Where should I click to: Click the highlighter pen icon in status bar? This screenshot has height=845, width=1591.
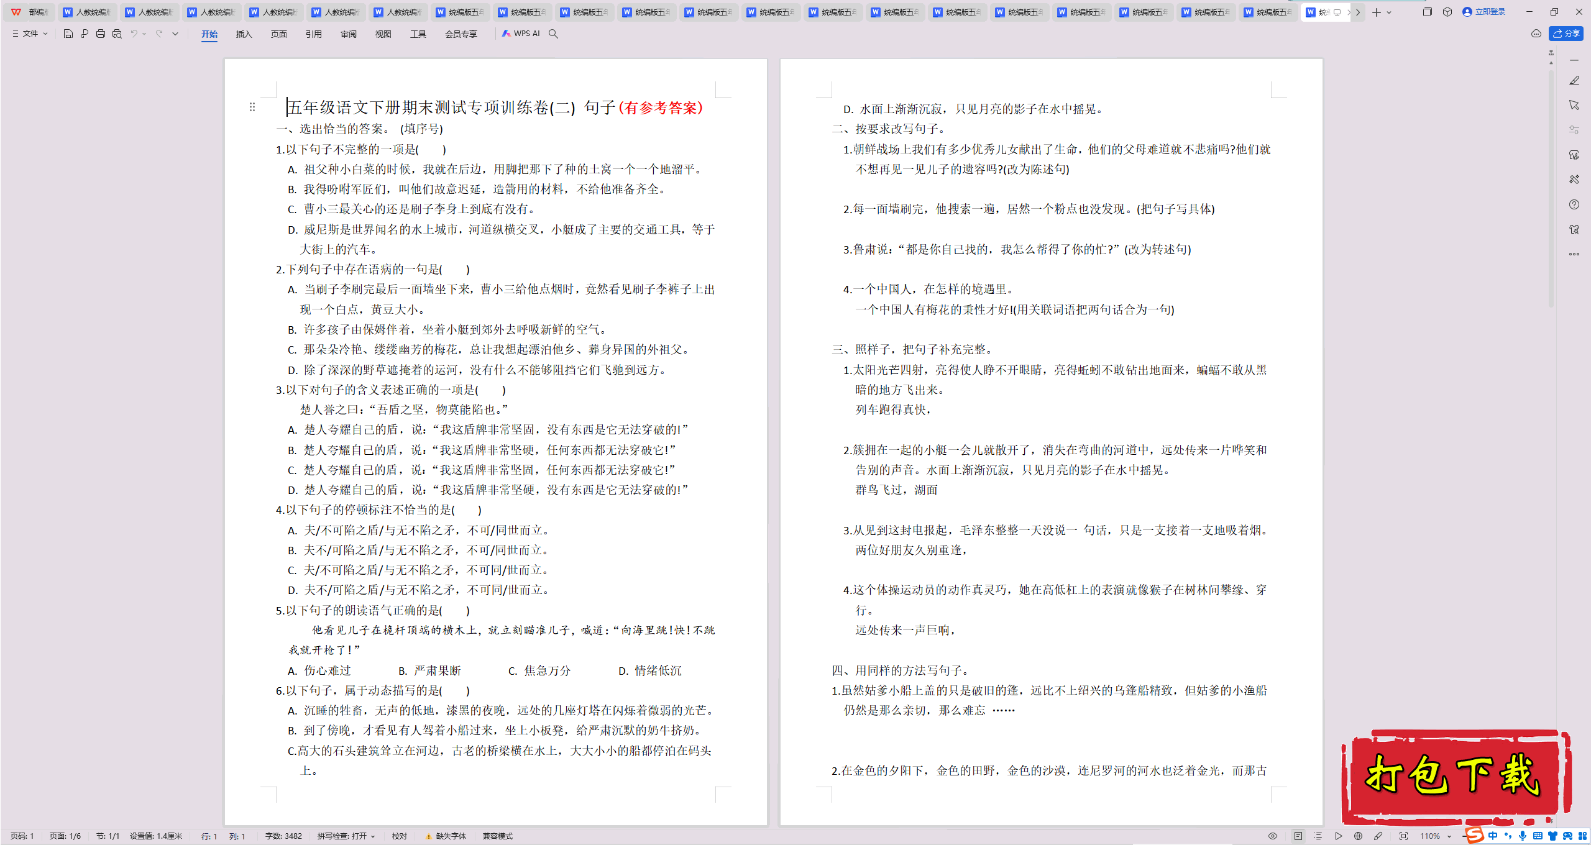pos(1378,836)
